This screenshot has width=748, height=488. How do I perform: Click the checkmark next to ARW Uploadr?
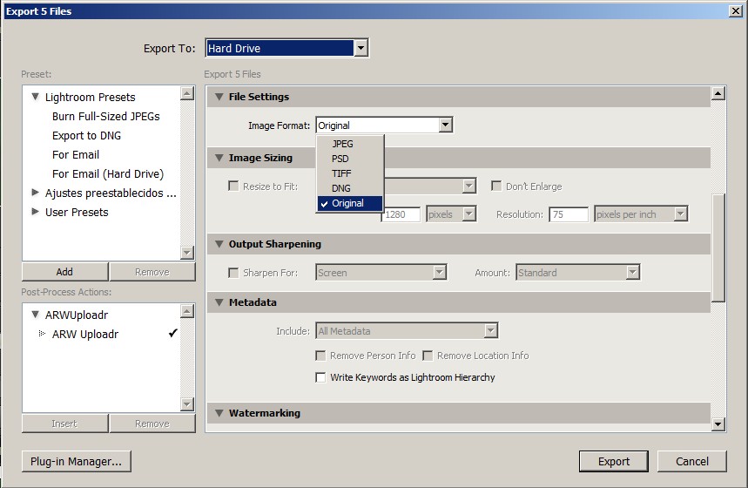172,334
